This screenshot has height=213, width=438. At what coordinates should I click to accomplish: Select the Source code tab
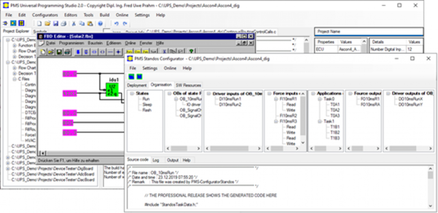point(138,160)
